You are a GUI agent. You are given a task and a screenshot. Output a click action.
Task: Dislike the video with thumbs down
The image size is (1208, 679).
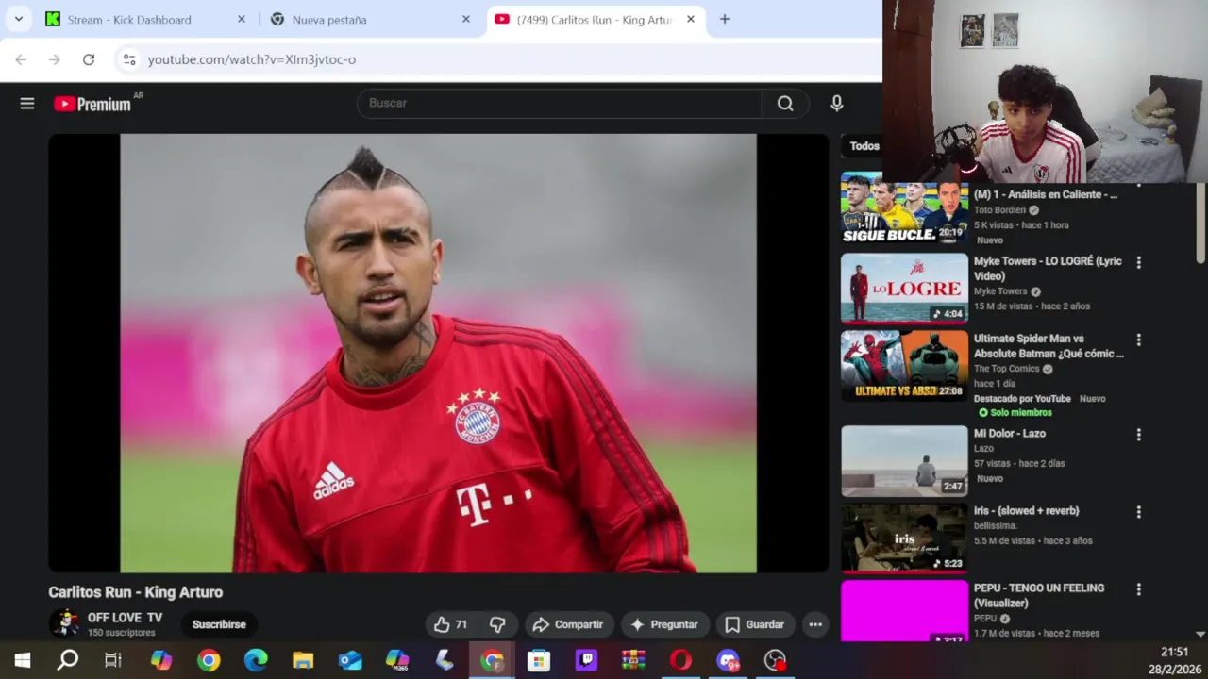coord(497,624)
